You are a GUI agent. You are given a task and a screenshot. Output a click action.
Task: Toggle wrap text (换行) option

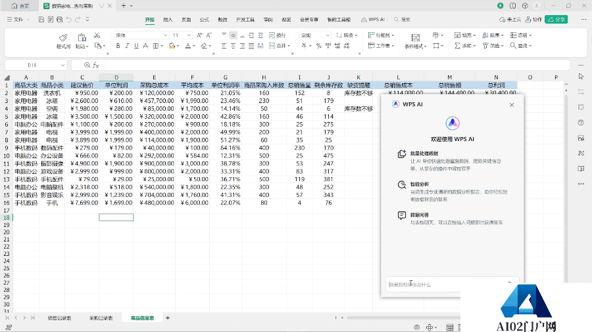[x=278, y=35]
